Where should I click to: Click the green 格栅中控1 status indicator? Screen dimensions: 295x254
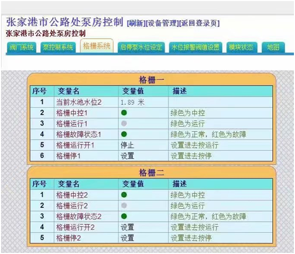coord(124,113)
